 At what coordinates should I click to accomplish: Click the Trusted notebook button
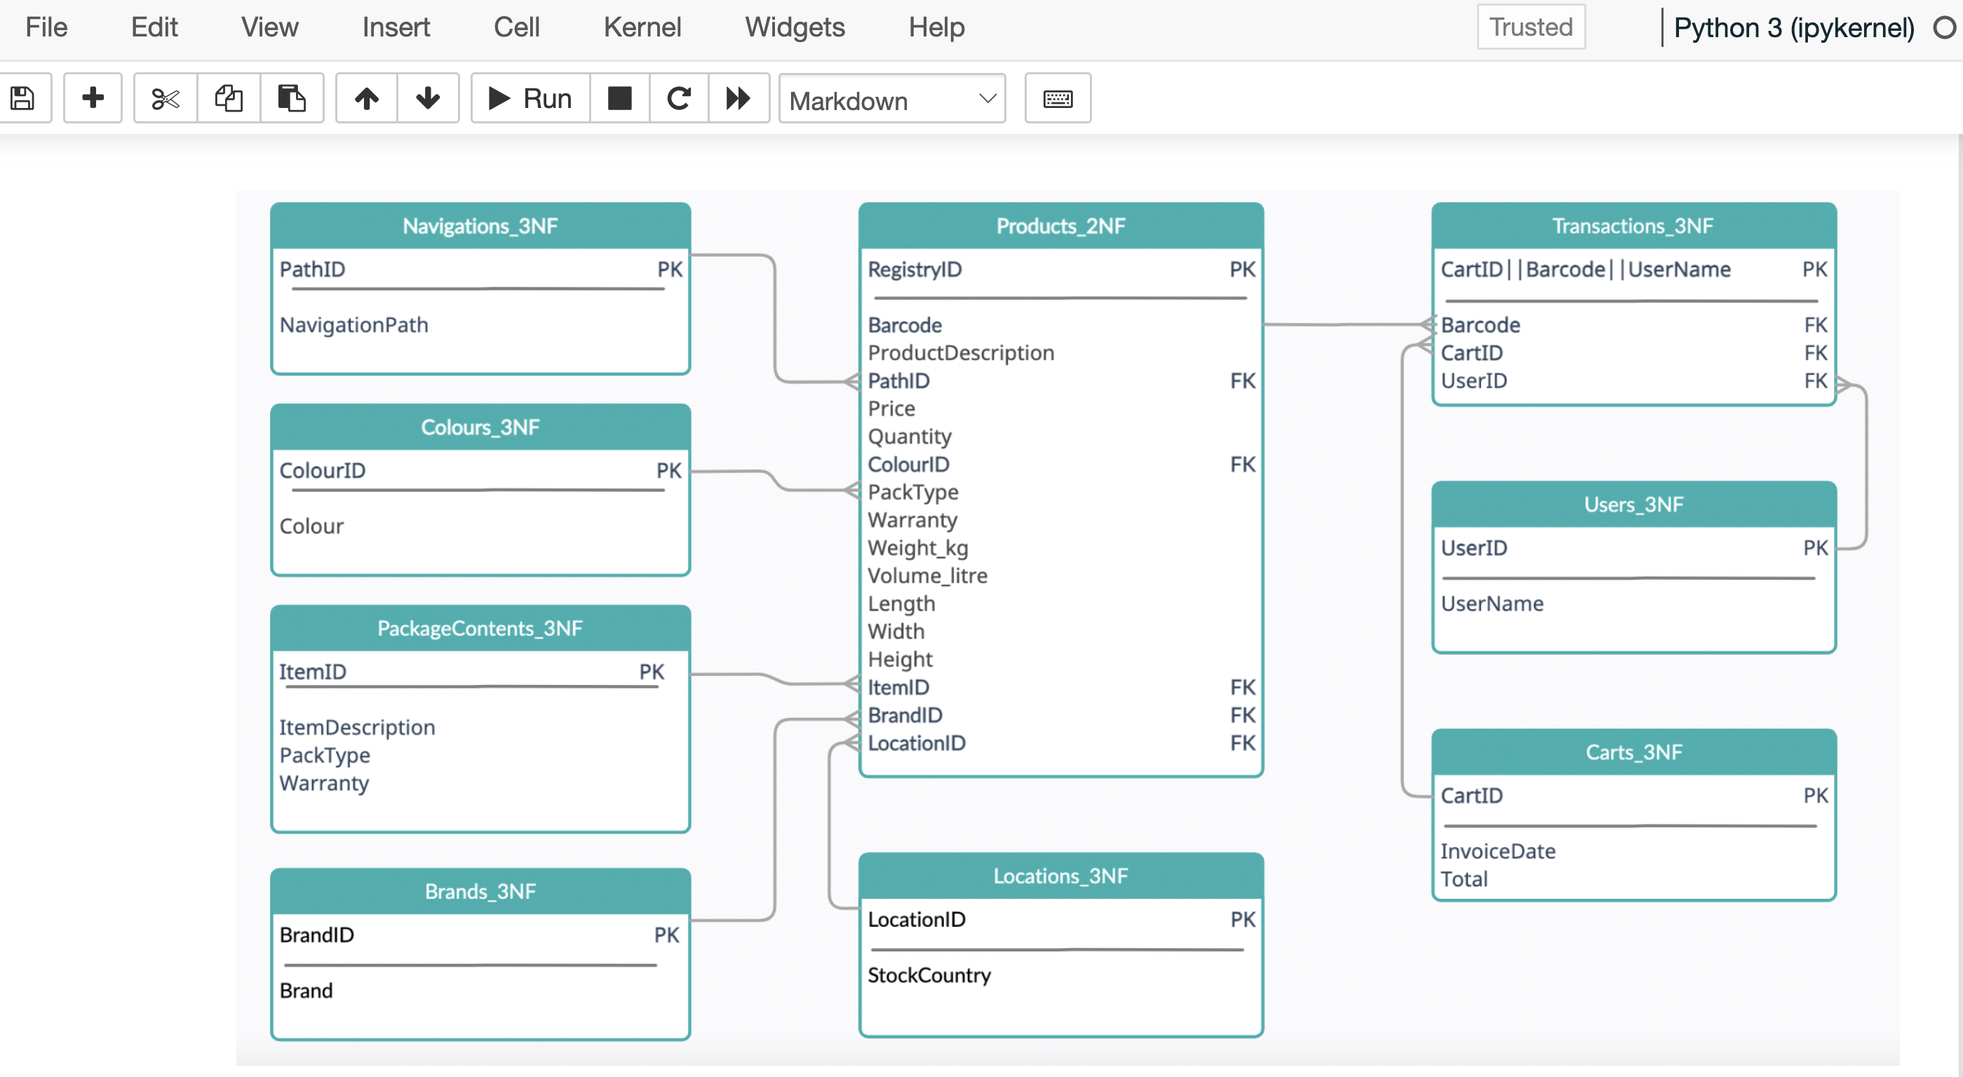1531,27
